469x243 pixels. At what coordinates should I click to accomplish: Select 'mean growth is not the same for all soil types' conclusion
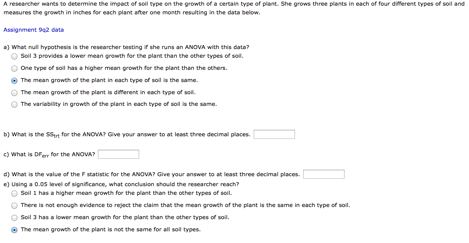tap(14, 230)
